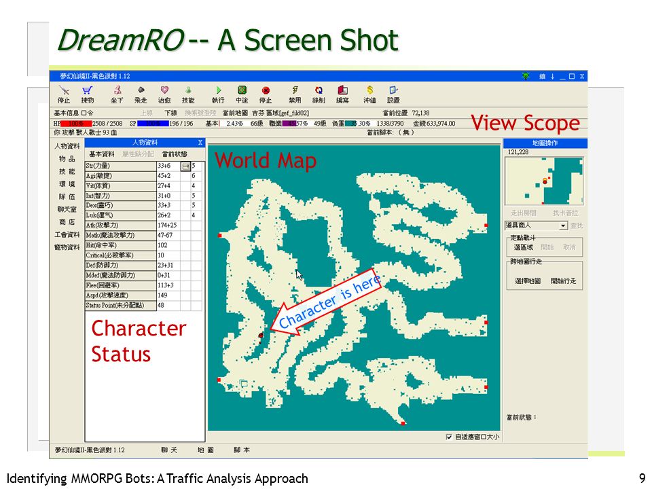The image size is (652, 489).
Task: Click the red 停止 stop circle icon
Action: pos(266,90)
